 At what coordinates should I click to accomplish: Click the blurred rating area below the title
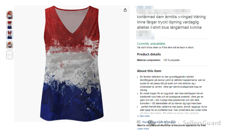(145, 35)
